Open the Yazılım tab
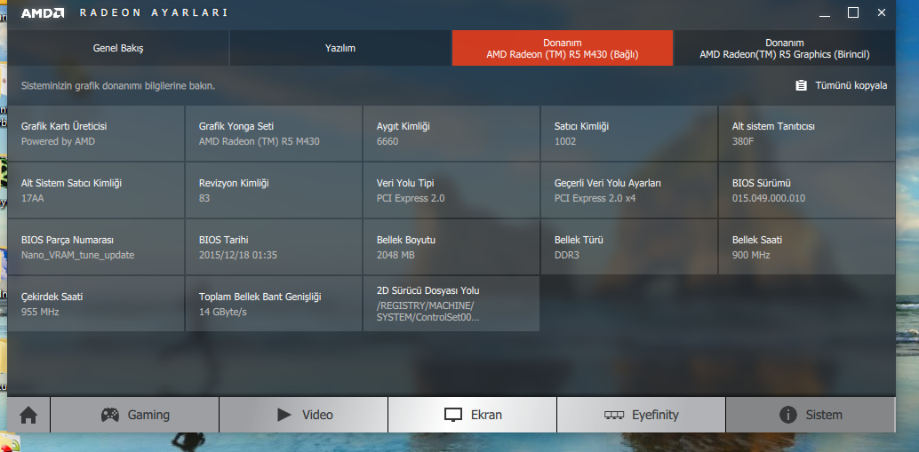The width and height of the screenshot is (919, 452). [340, 48]
